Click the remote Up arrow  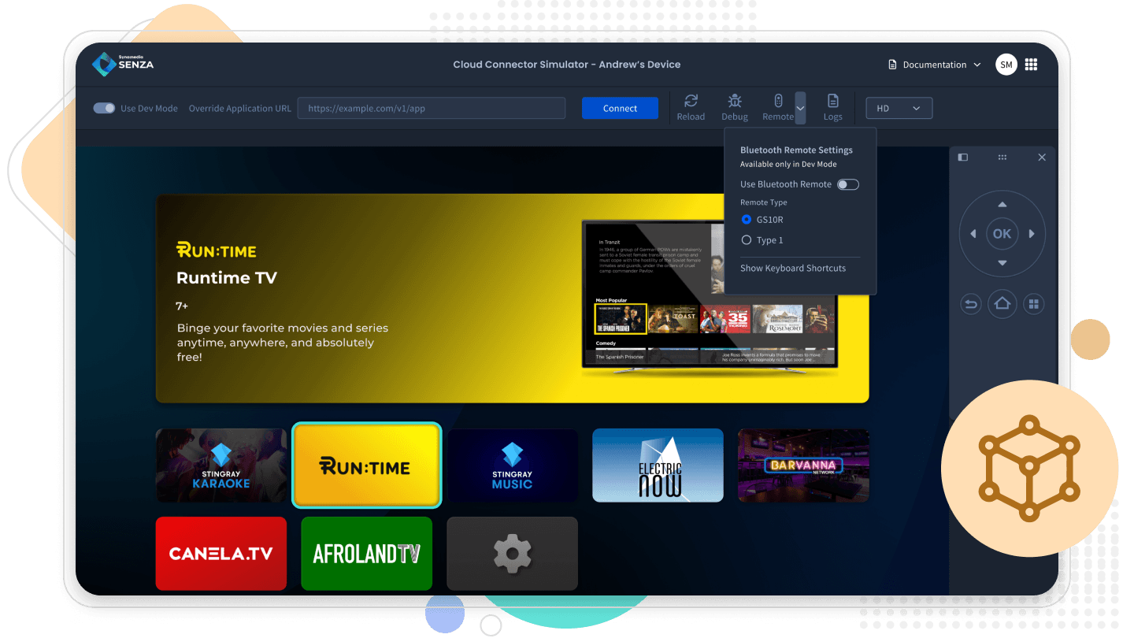click(x=1002, y=205)
